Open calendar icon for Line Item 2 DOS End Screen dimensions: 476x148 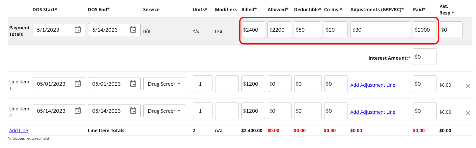coord(133,111)
